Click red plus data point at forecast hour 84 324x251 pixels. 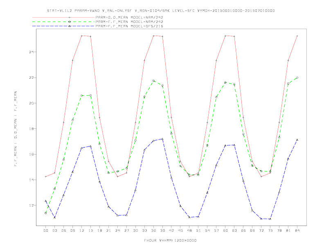(297, 36)
